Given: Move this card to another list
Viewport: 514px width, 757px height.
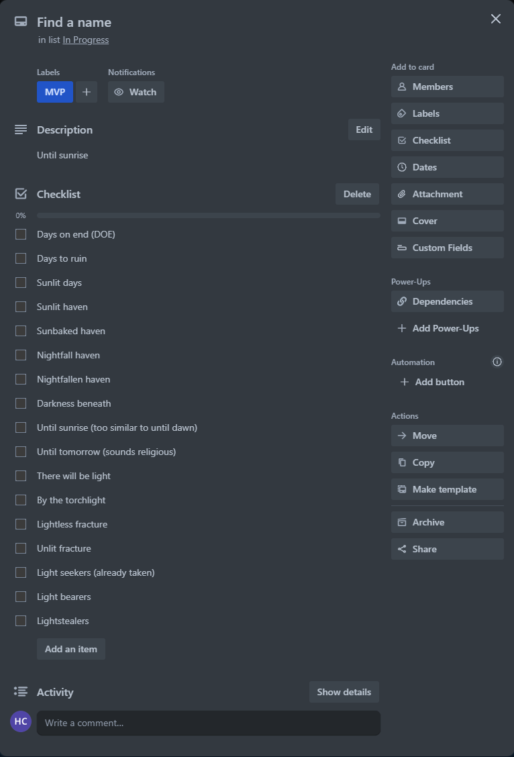Looking at the screenshot, I should [x=447, y=435].
